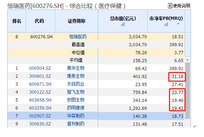Open the 康泰生物 stock link
The height and width of the screenshot is (137, 204).
76,76
